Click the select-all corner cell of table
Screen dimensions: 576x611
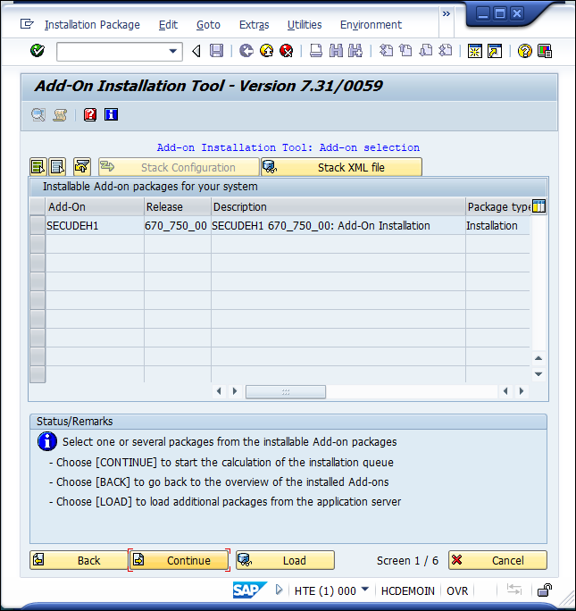point(38,206)
